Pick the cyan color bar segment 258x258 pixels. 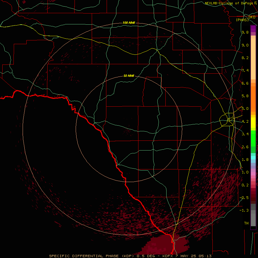[253, 157]
